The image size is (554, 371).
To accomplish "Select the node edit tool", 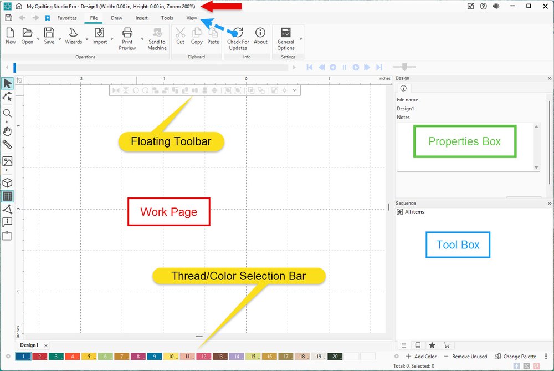I will tap(7, 97).
